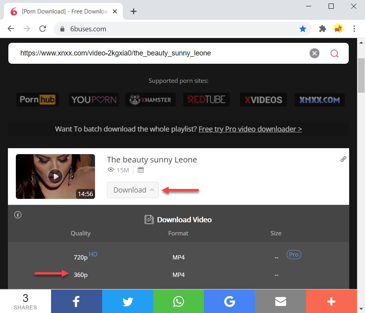The height and width of the screenshot is (313, 365).
Task: Click the Quality column header
Action: tap(80, 233)
